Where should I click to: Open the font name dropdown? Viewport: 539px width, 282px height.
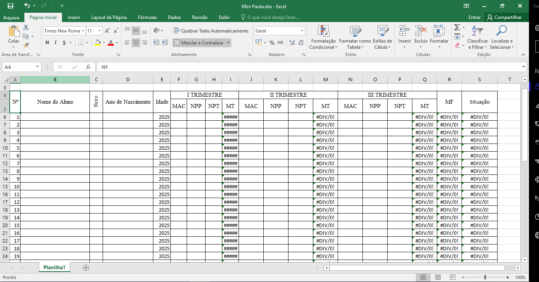[83, 31]
